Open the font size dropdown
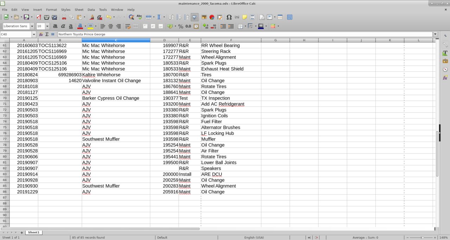Image resolution: width=450 pixels, height=240 pixels. tap(47, 26)
